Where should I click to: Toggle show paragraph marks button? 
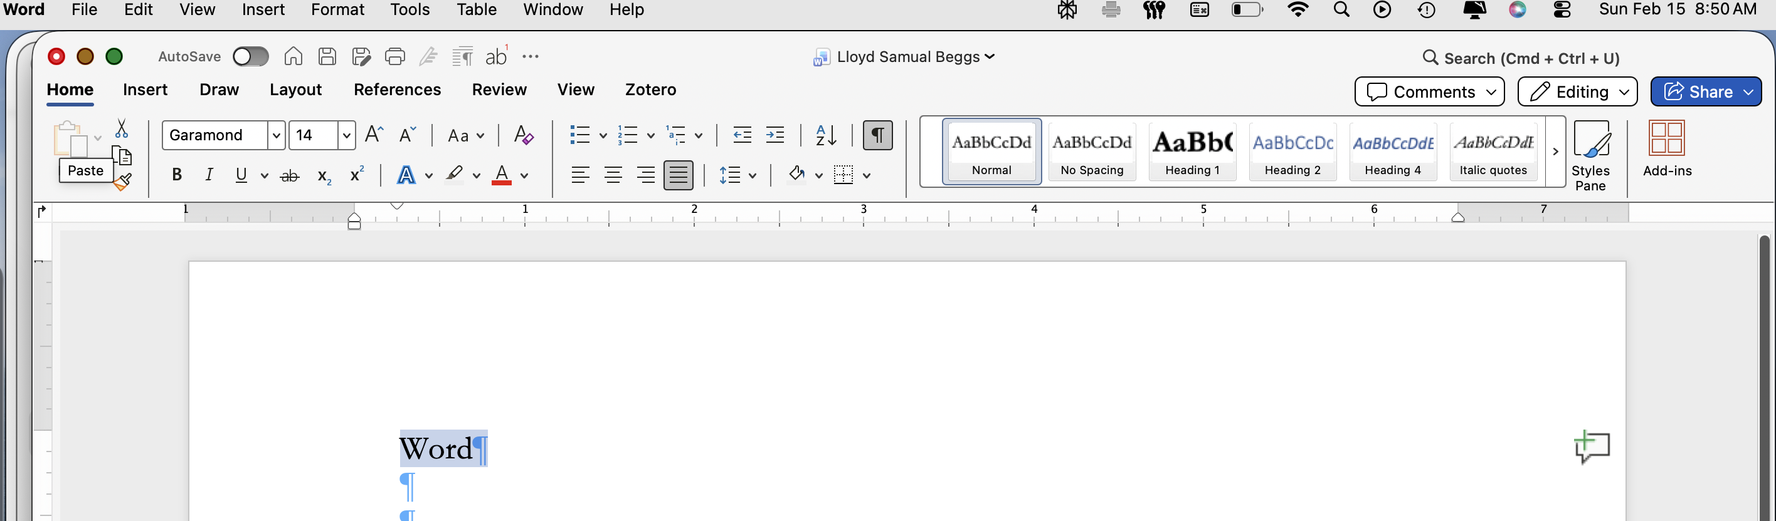click(x=878, y=135)
